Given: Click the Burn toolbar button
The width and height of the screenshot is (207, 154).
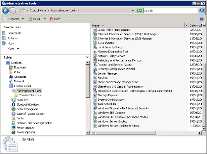Looking at the screenshot, I should (55, 19).
